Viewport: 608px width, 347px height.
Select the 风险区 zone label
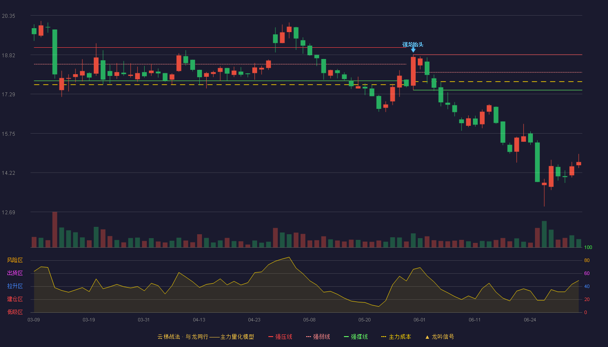click(15, 260)
